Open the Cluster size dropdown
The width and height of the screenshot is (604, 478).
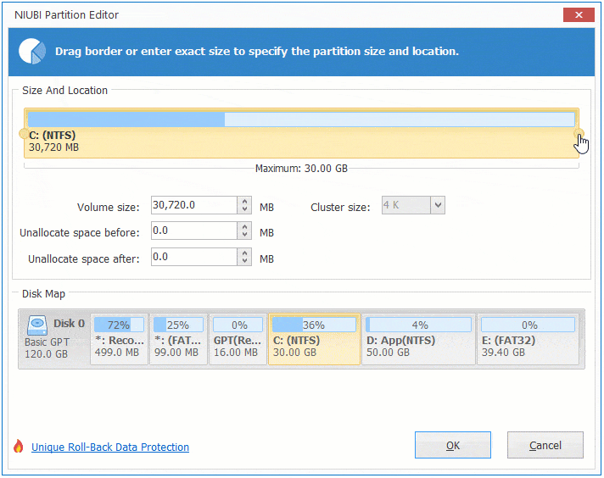coord(437,205)
